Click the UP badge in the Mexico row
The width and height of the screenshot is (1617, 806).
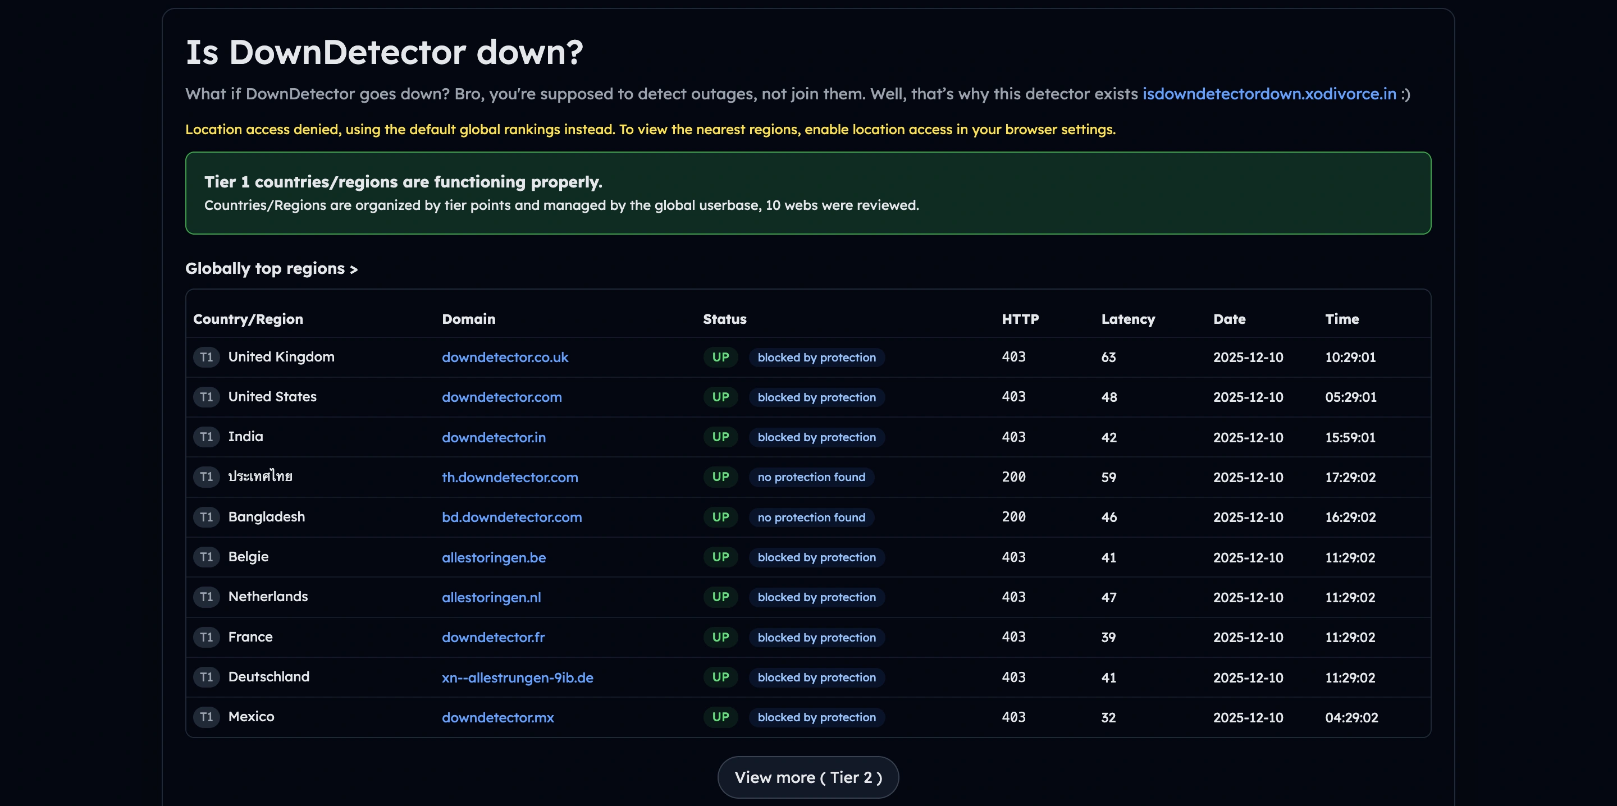pos(720,717)
